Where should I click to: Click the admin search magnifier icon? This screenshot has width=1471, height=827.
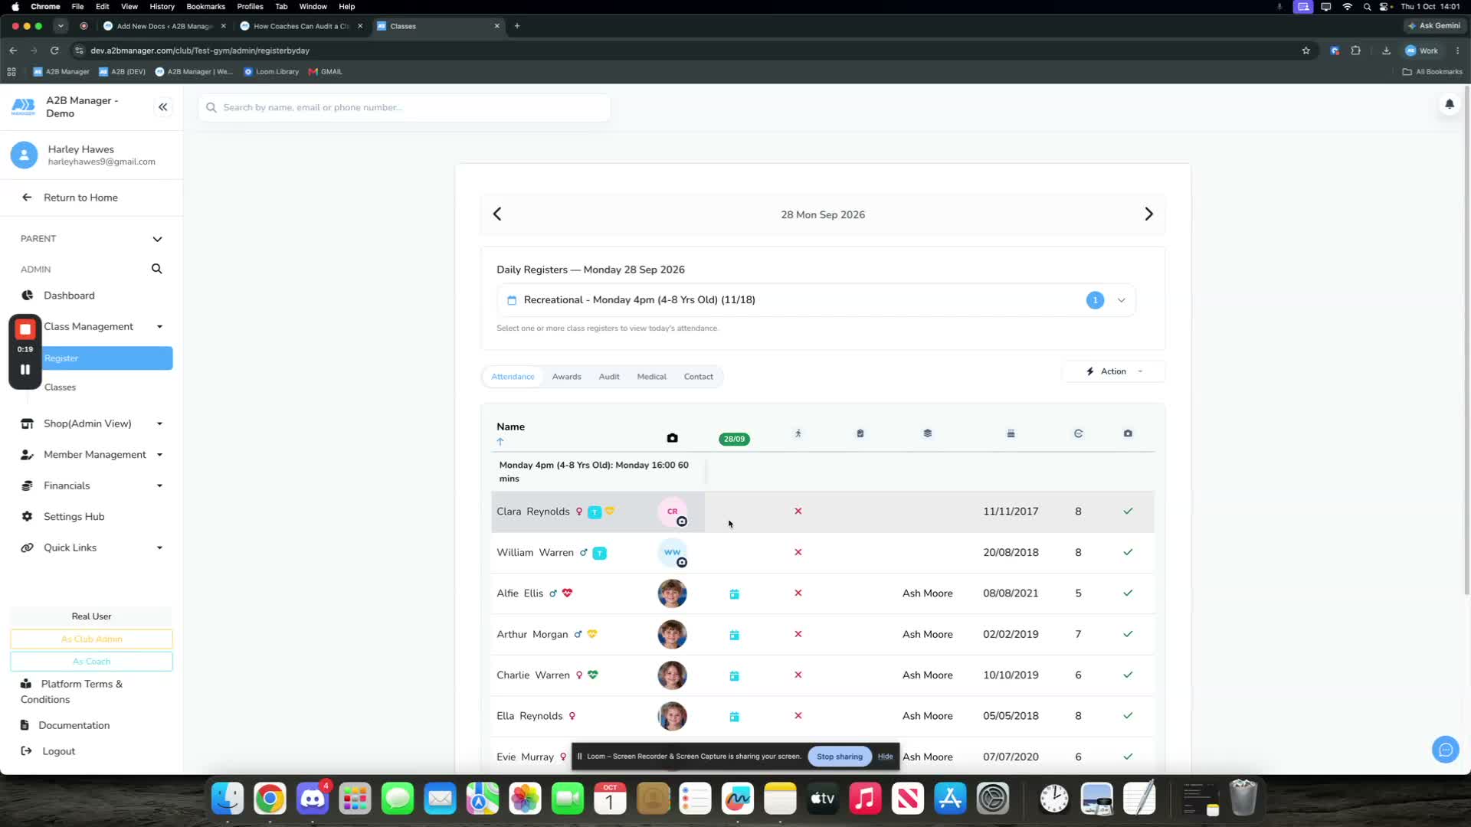click(156, 269)
